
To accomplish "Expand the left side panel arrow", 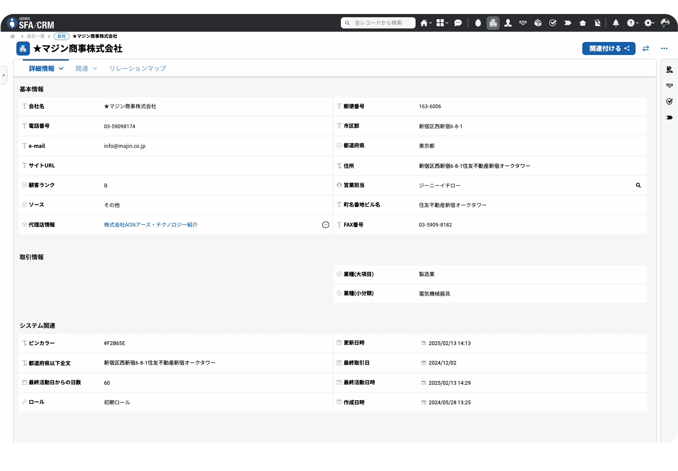I will point(4,75).
